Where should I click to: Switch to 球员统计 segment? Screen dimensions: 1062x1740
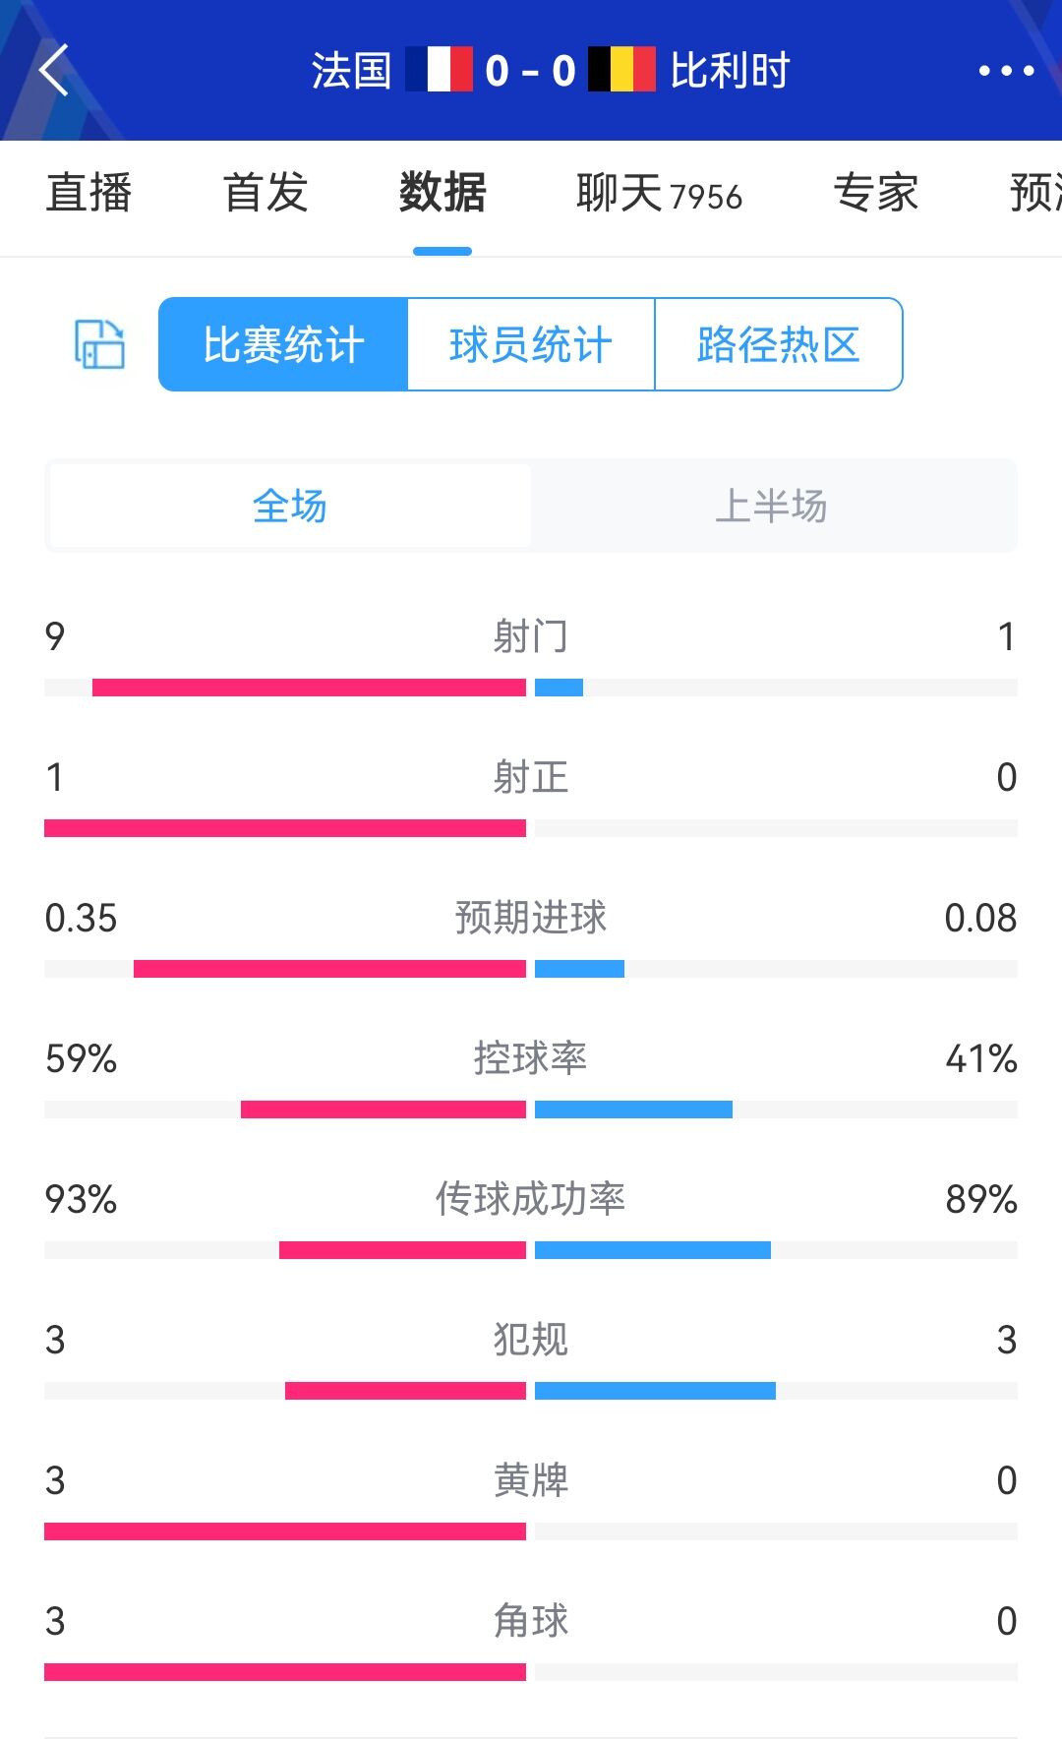click(531, 344)
